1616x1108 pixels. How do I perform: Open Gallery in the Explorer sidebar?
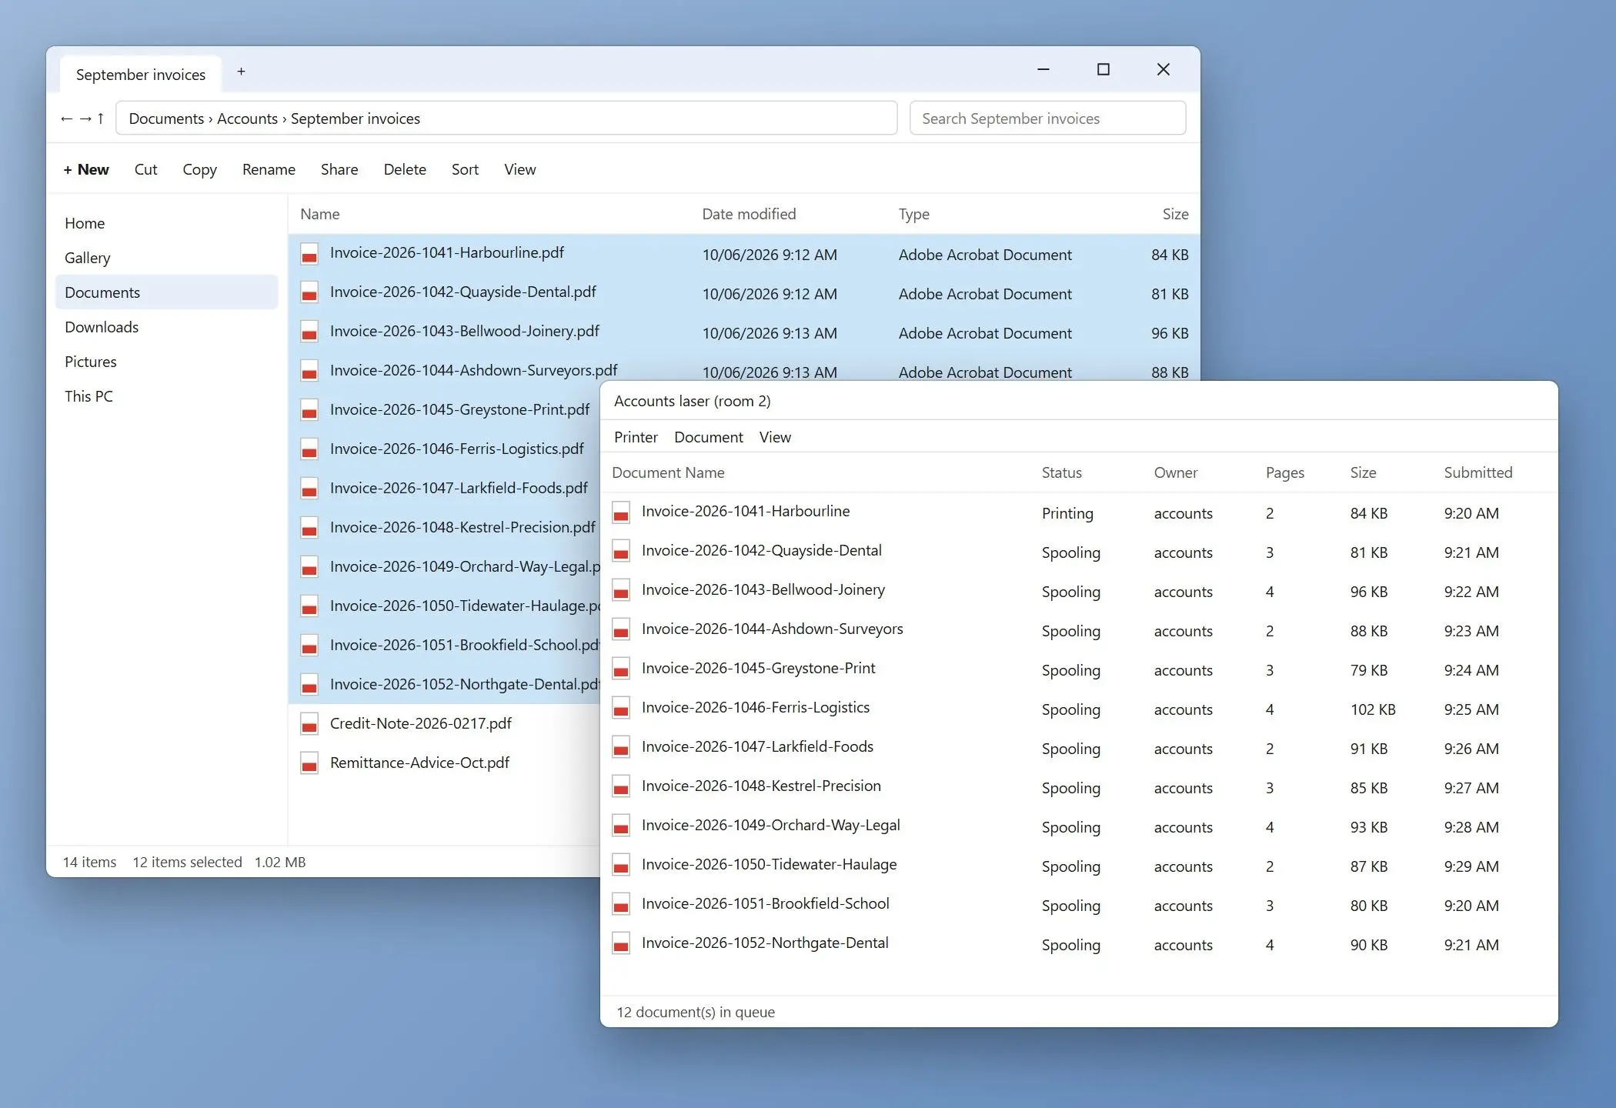166,258
